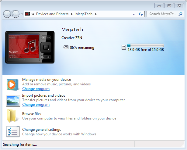Viewport: 187px width, 150px height.
Task: Open Manage media on your device
Action: (x=47, y=80)
